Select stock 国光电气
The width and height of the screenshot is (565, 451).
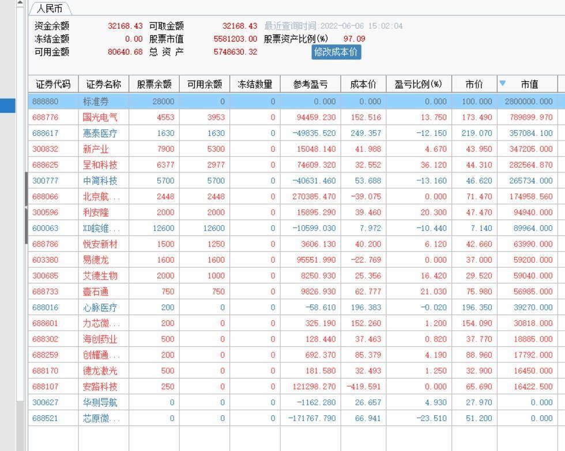tap(100, 118)
